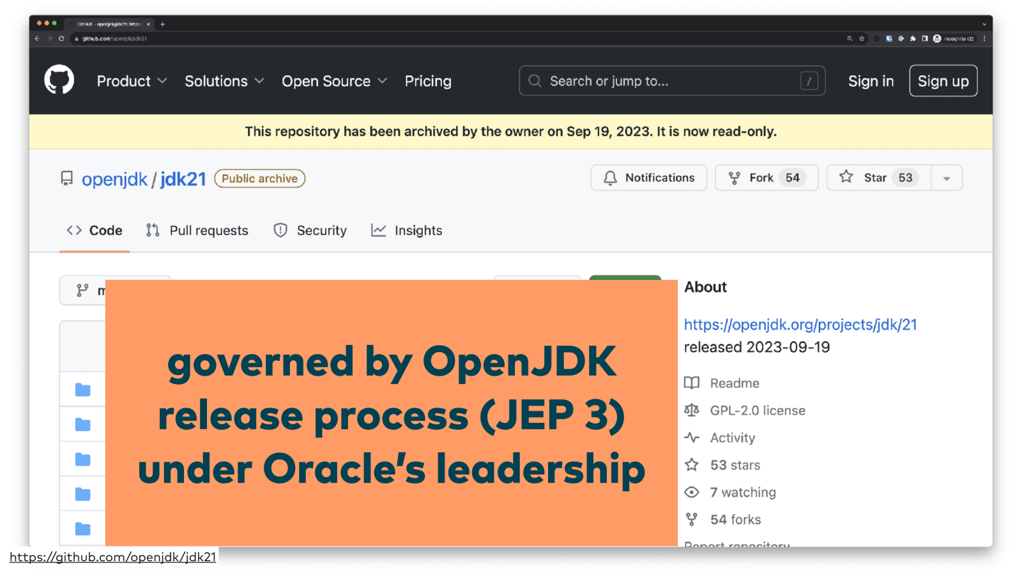Viewport: 1022px width, 574px height.
Task: Click the Public archive badge
Action: click(259, 179)
